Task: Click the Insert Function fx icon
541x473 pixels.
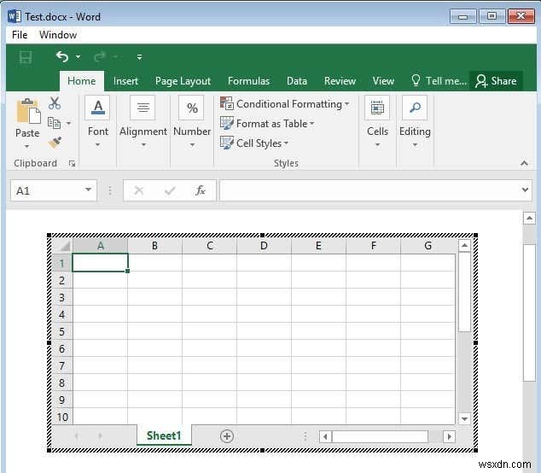Action: click(x=201, y=190)
